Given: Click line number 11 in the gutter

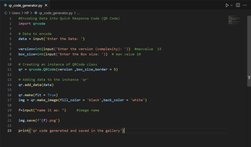Looking at the screenshot, I should [9, 69].
